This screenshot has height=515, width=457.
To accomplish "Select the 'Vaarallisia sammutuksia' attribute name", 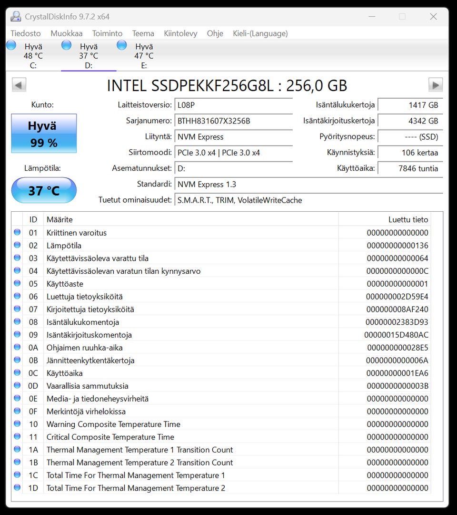I will [x=87, y=386].
